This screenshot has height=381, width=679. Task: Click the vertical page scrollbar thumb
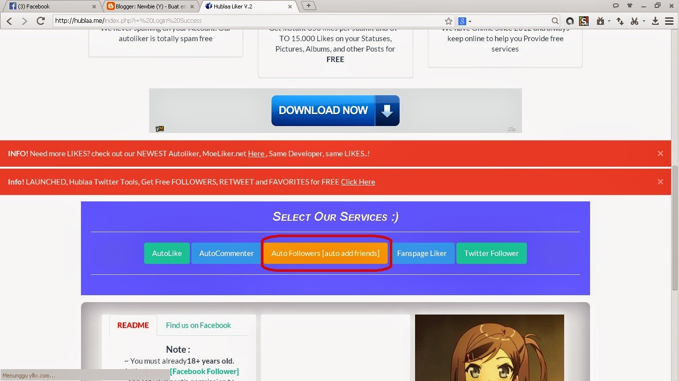(x=675, y=228)
